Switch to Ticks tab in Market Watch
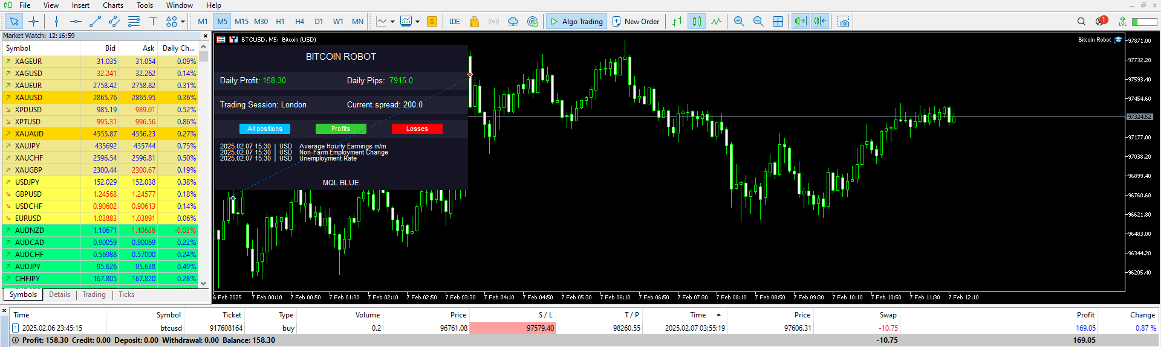 (126, 294)
